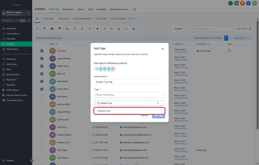Click the delete trash icon in toolbar

(90, 29)
